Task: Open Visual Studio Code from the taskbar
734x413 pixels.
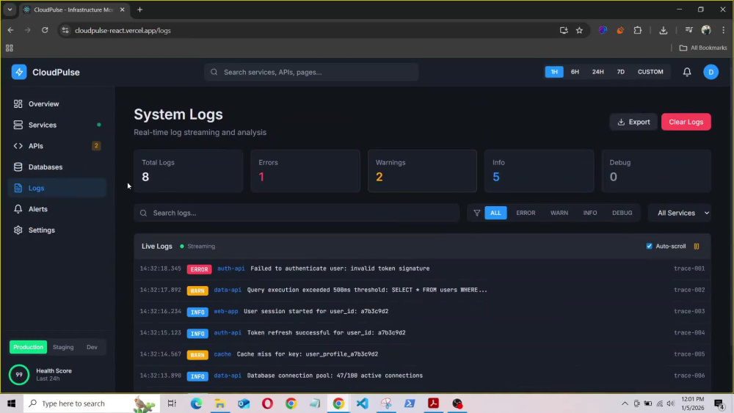Action: [363, 403]
